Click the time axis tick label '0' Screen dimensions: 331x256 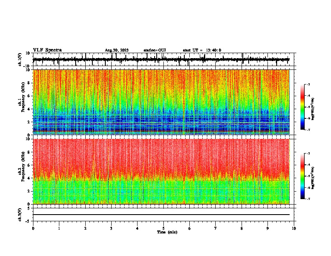(33, 228)
